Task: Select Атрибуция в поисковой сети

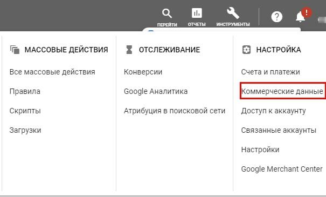Action: pyautogui.click(x=175, y=111)
